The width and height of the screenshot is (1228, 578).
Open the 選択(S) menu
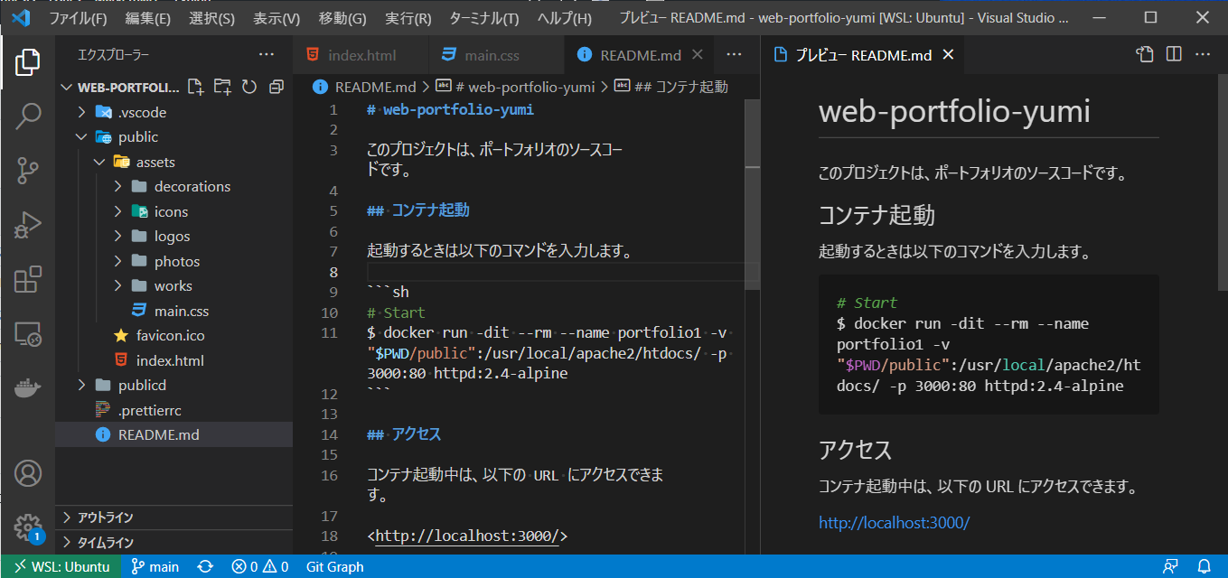tap(212, 18)
